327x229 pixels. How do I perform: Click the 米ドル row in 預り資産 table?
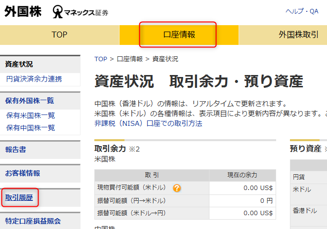(x=309, y=194)
